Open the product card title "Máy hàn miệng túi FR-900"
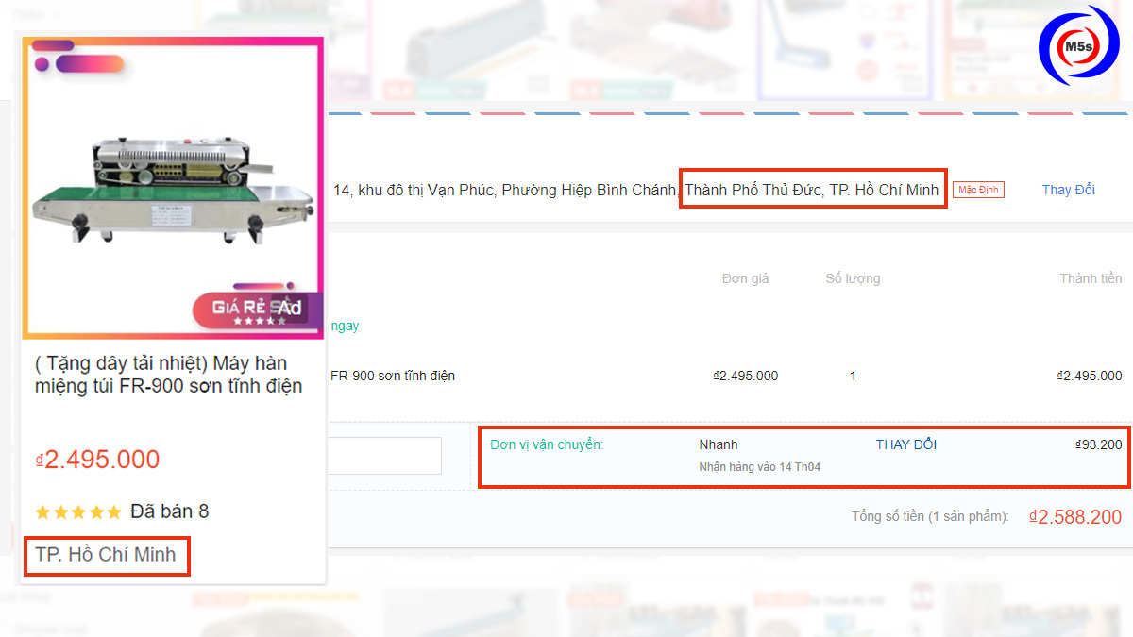Viewport: 1133px width, 637px height. pos(168,375)
